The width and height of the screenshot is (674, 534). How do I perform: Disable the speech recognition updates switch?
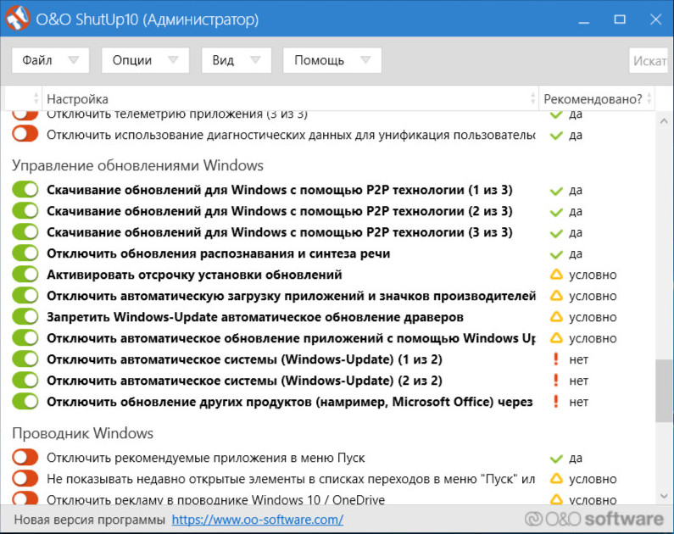point(25,253)
